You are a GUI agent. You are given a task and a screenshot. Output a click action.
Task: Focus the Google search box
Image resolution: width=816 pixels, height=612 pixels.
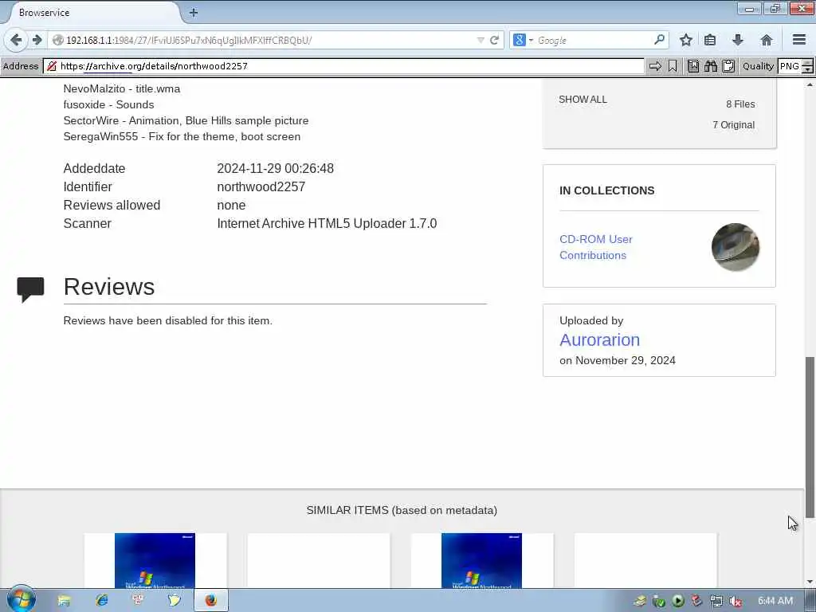[593, 40]
